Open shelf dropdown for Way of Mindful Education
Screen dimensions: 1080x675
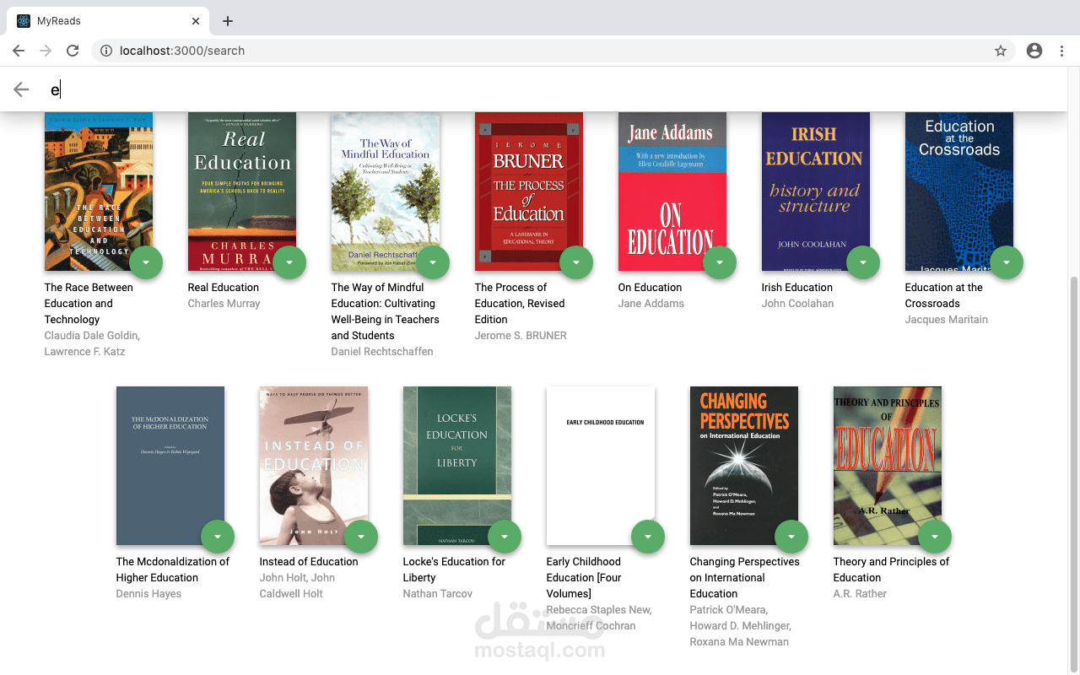tap(433, 262)
